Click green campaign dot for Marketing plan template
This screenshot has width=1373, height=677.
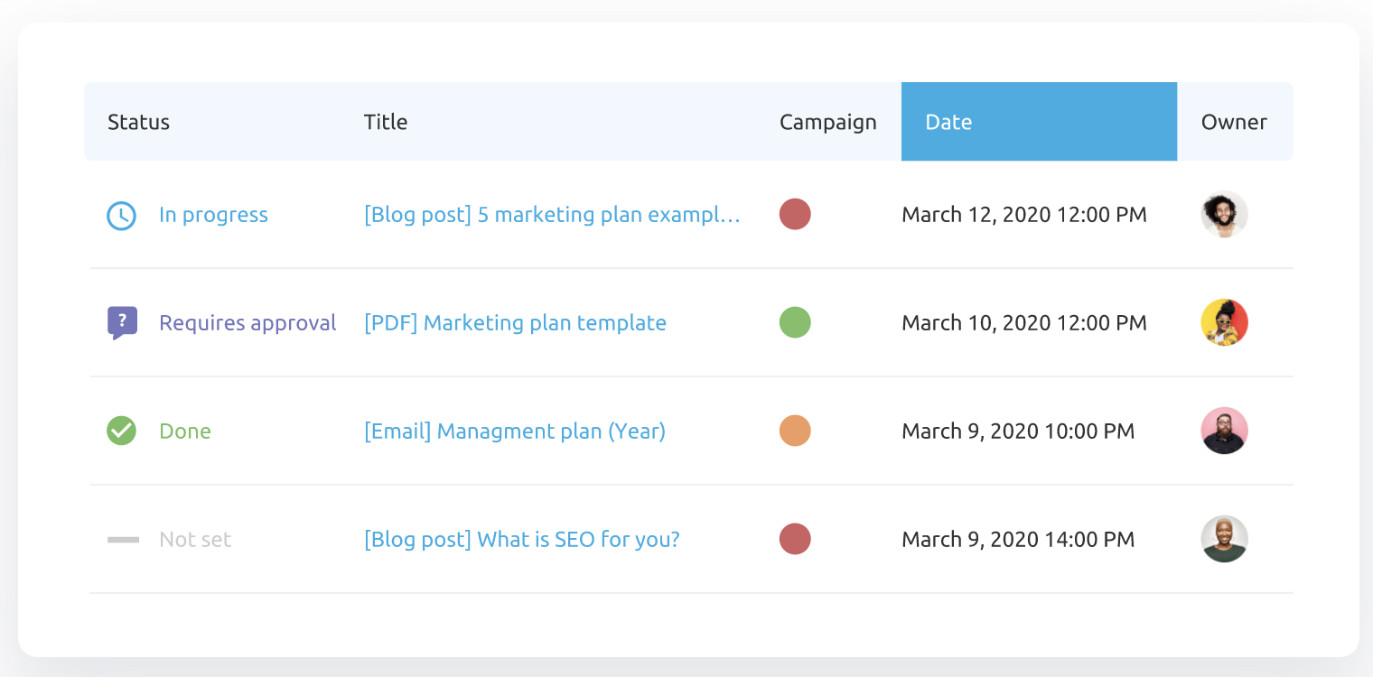795,322
